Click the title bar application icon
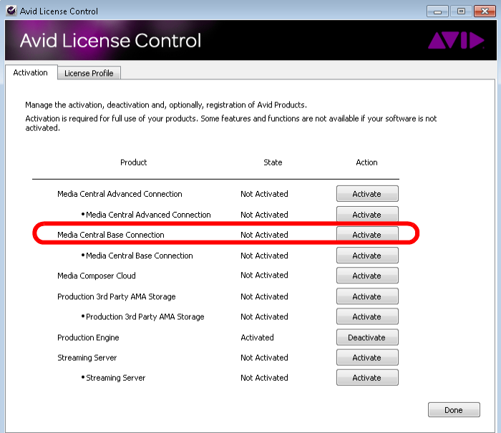This screenshot has width=501, height=433. click(9, 11)
